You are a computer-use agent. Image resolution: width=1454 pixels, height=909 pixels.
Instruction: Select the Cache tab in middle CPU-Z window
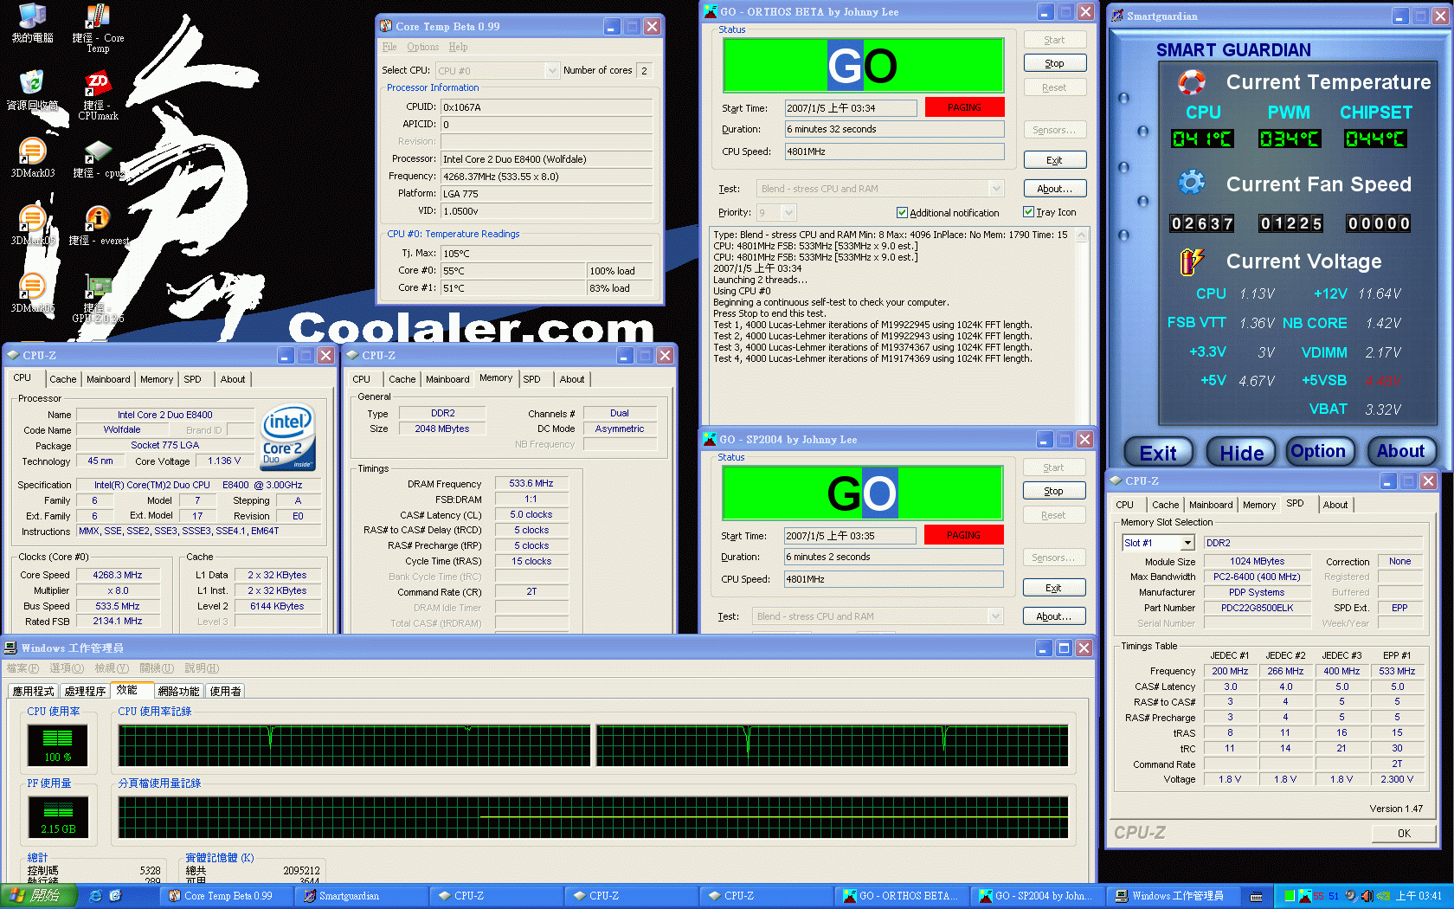(x=402, y=379)
